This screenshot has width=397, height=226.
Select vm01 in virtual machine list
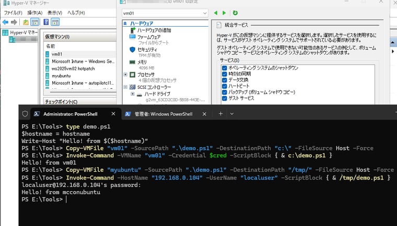[x=80, y=54]
